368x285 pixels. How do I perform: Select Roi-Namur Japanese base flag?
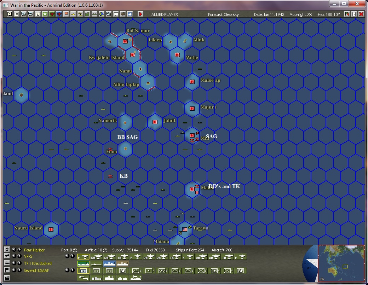coord(125,41)
